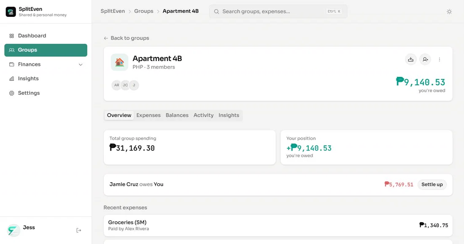Click Jess's profile avatar
The width and height of the screenshot is (464, 244).
click(13, 231)
